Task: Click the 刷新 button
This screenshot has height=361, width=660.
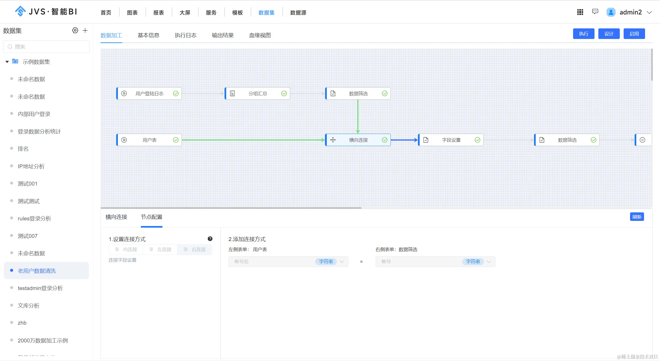Action: 637,217
